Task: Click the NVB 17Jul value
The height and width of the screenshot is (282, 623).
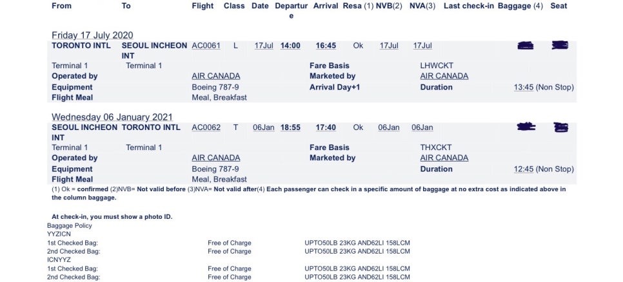Action: (389, 46)
